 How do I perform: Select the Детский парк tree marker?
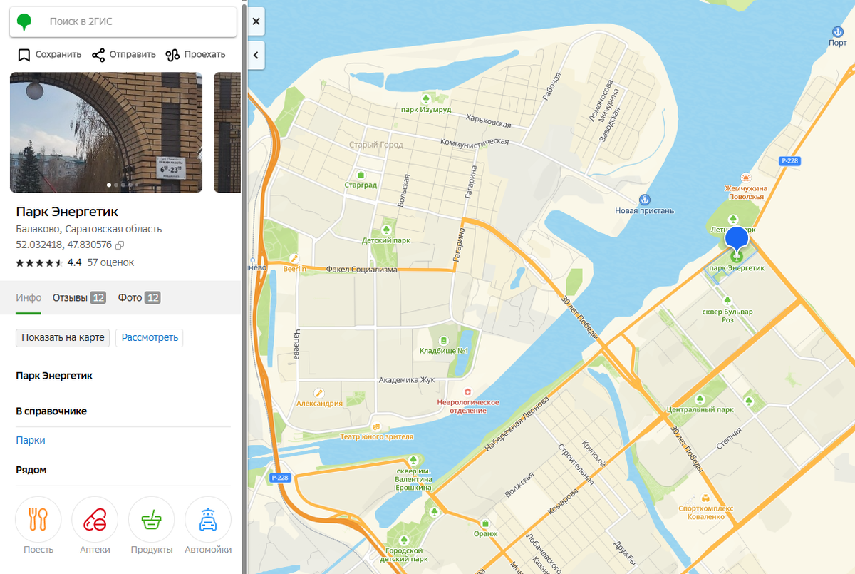point(385,230)
